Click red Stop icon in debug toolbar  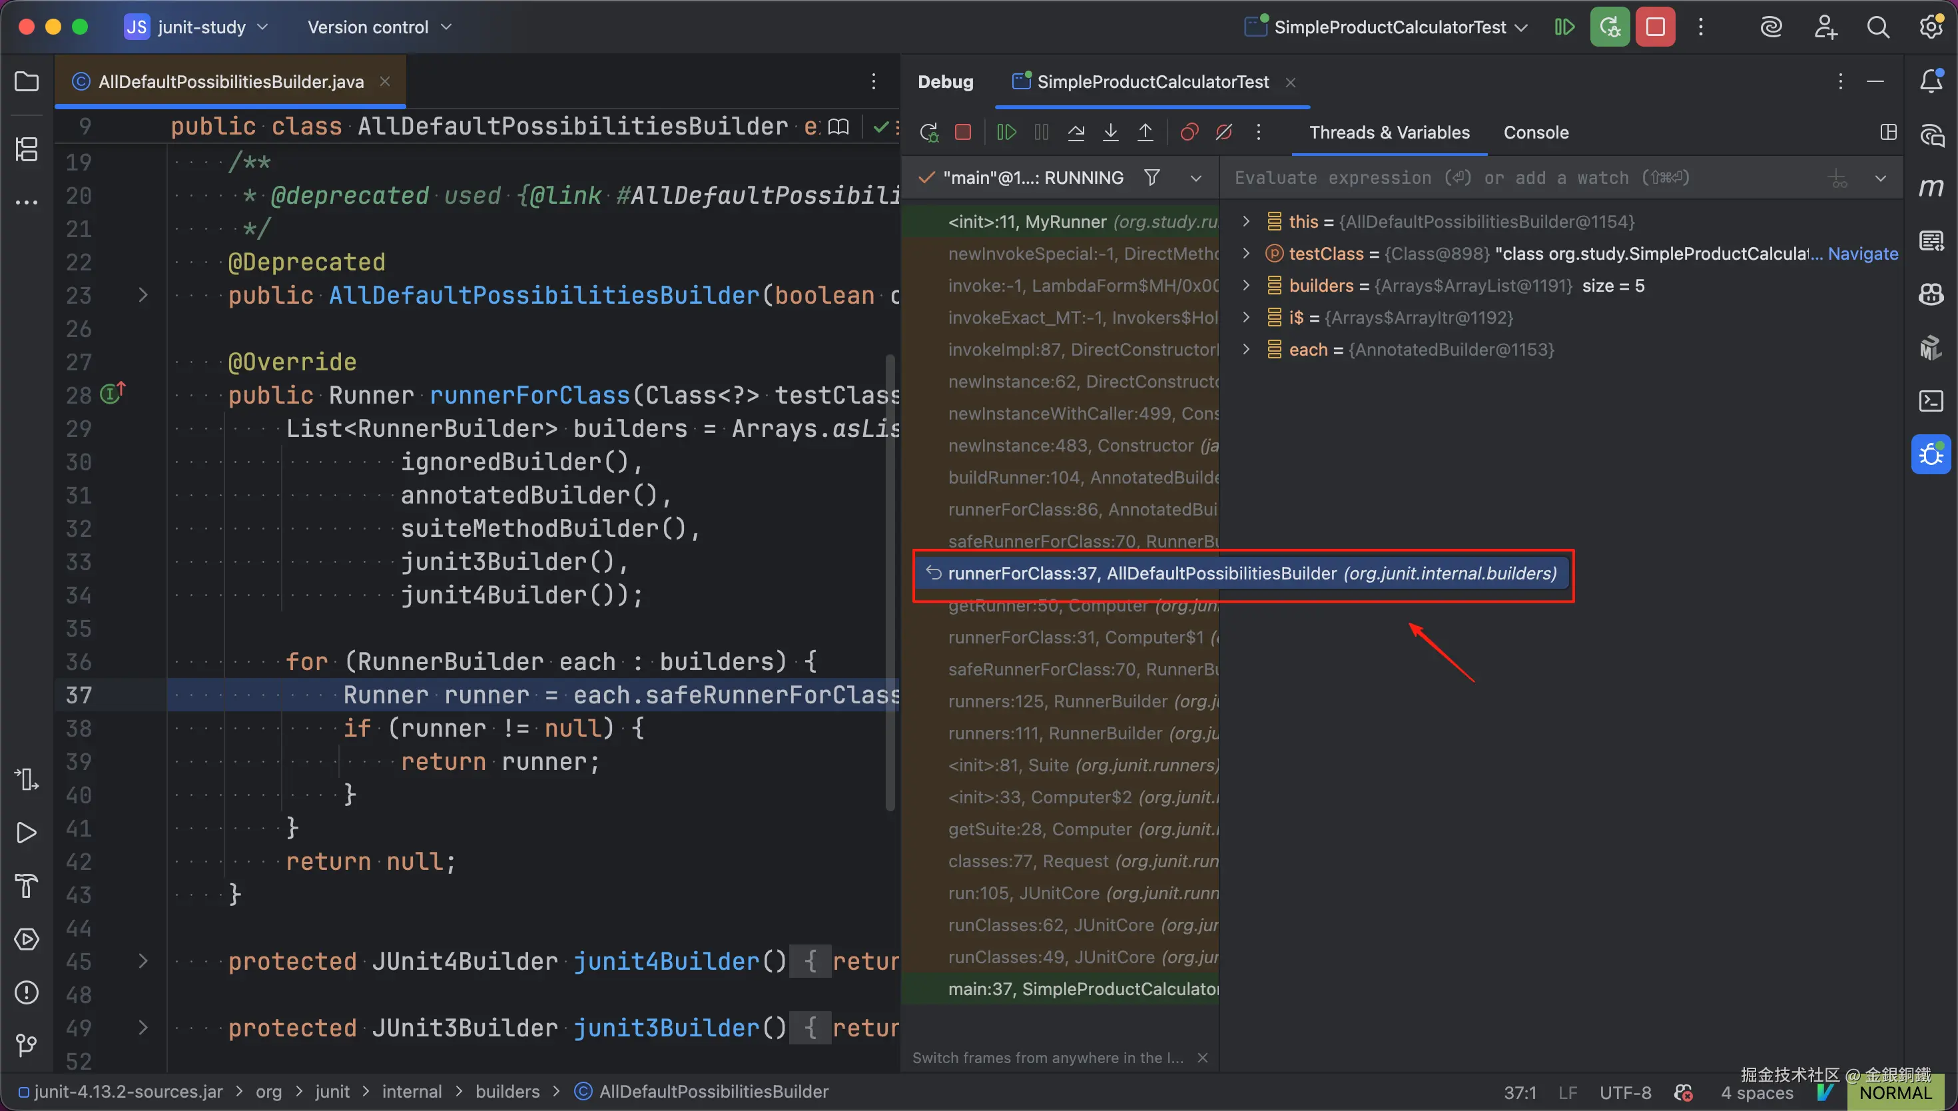click(x=962, y=133)
